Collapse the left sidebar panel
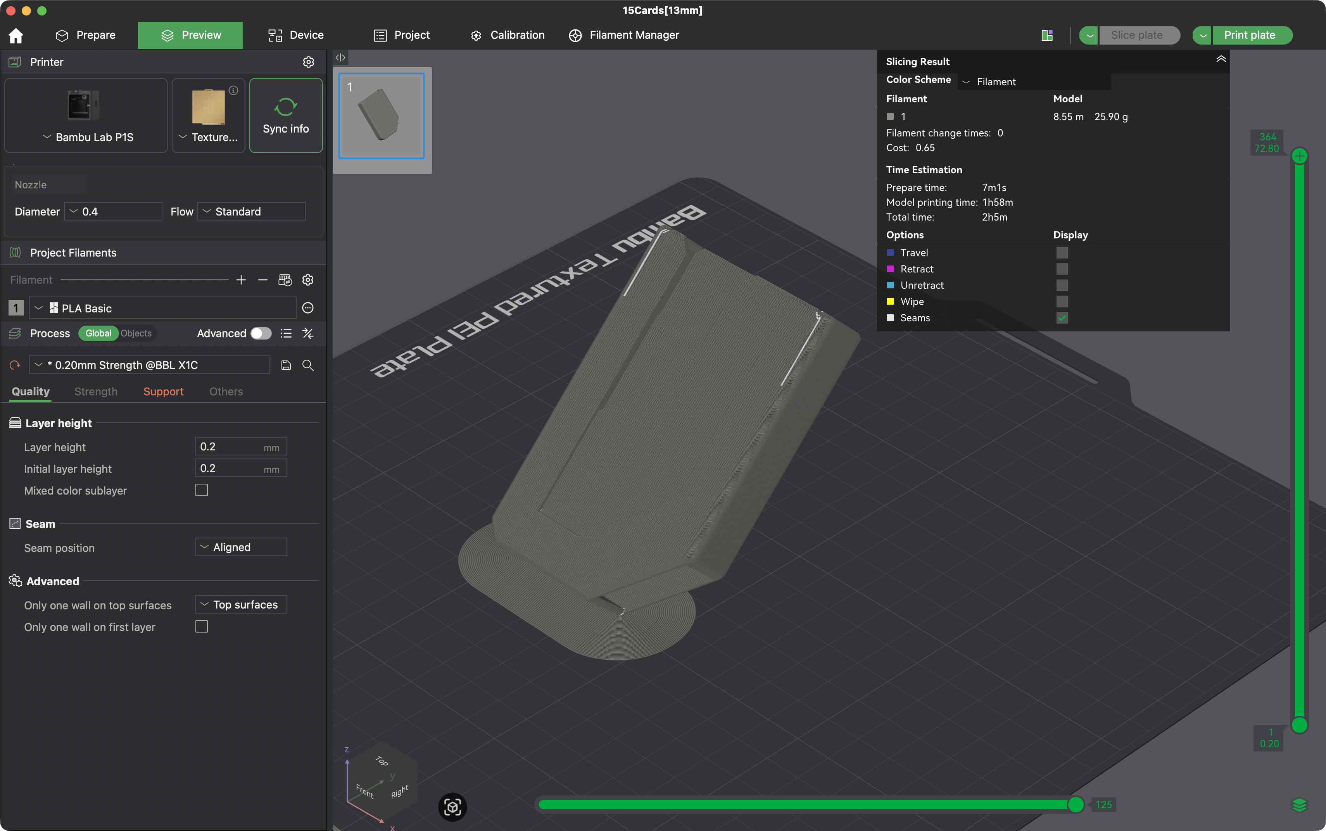Screen dimensions: 1326x831 click(x=340, y=57)
